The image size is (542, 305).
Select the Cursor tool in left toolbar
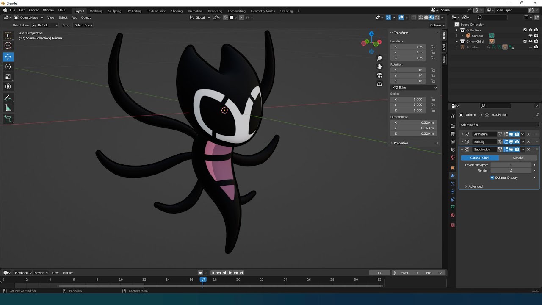pyautogui.click(x=8, y=46)
